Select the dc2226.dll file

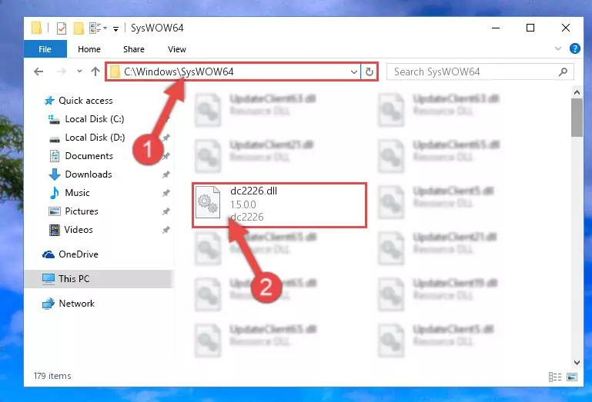(279, 205)
